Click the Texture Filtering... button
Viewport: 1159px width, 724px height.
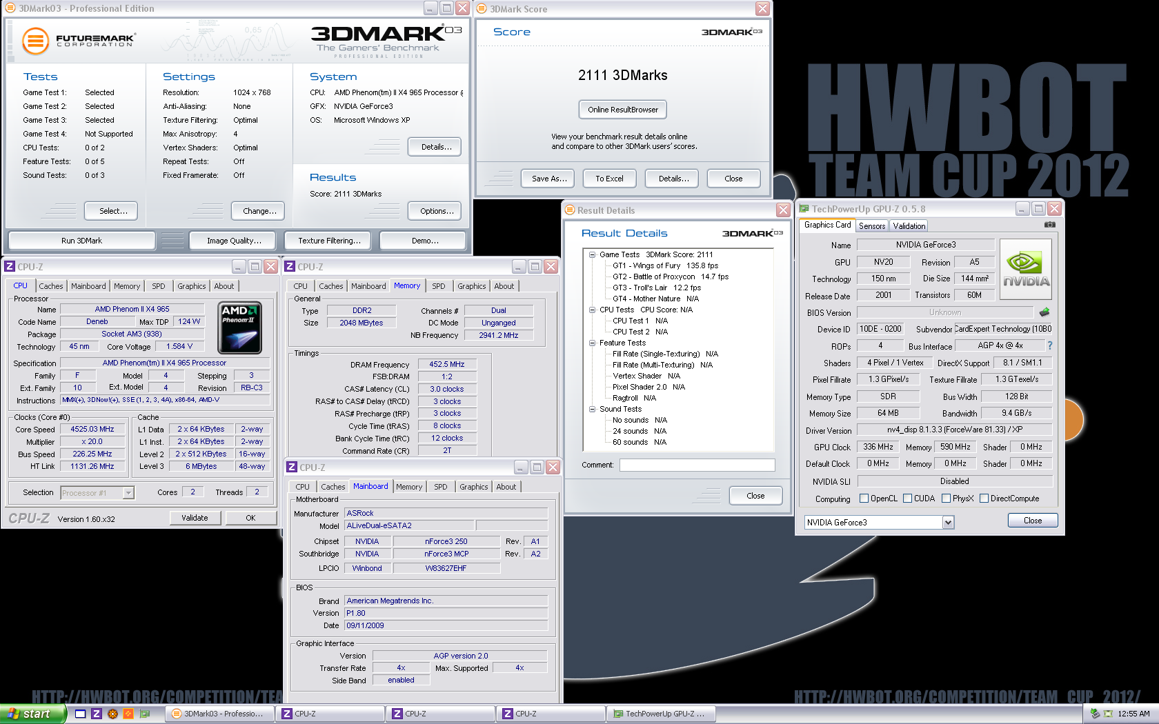(329, 241)
